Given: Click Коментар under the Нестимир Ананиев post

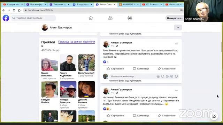Looking at the screenshot, I should [141, 116].
